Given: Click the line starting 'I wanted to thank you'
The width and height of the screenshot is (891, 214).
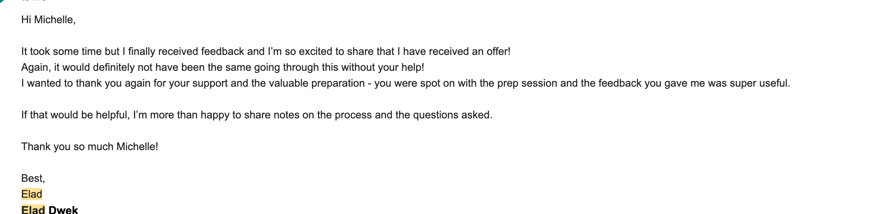Looking at the screenshot, I should click(x=406, y=83).
